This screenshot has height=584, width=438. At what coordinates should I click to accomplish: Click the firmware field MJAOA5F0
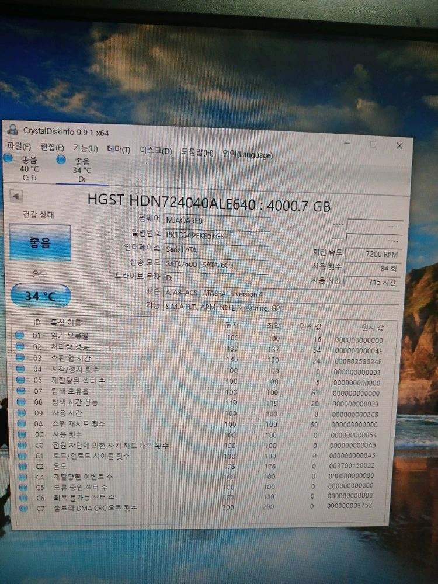tap(217, 221)
